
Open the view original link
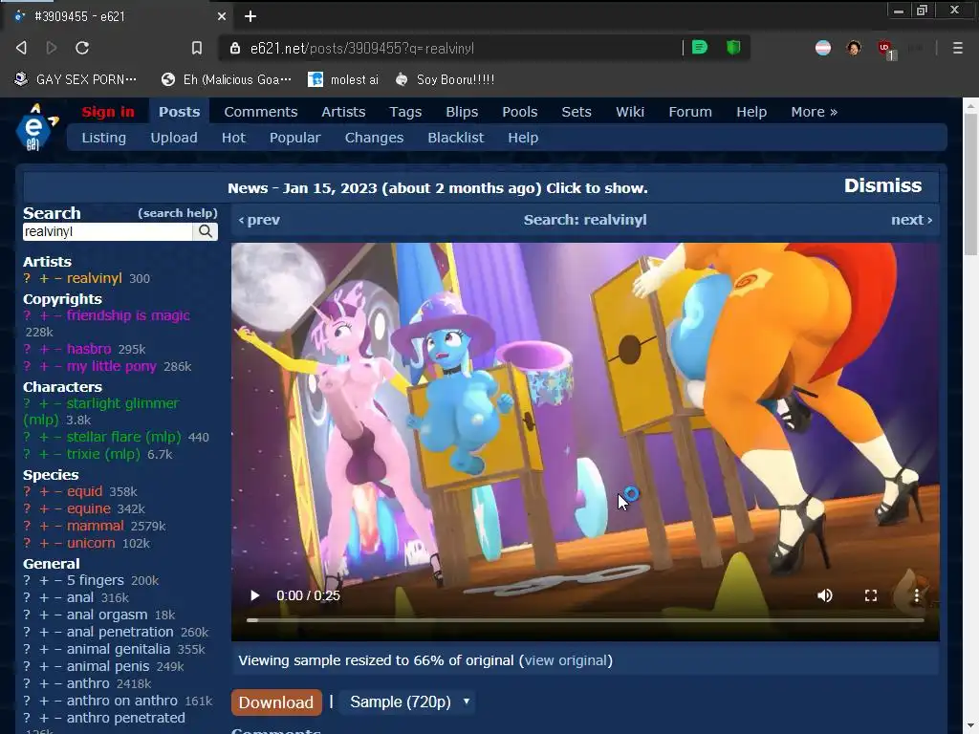click(566, 660)
